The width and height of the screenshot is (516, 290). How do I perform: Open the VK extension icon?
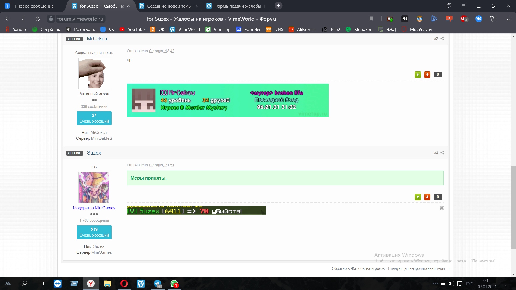[405, 19]
